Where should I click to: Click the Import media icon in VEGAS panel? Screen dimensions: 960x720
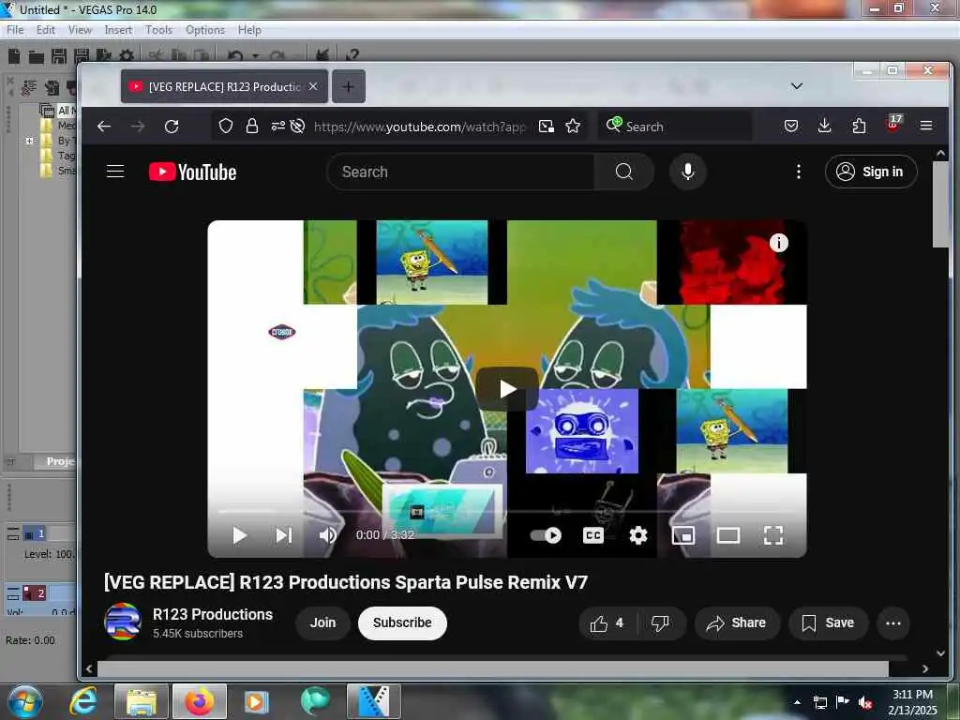pos(52,87)
